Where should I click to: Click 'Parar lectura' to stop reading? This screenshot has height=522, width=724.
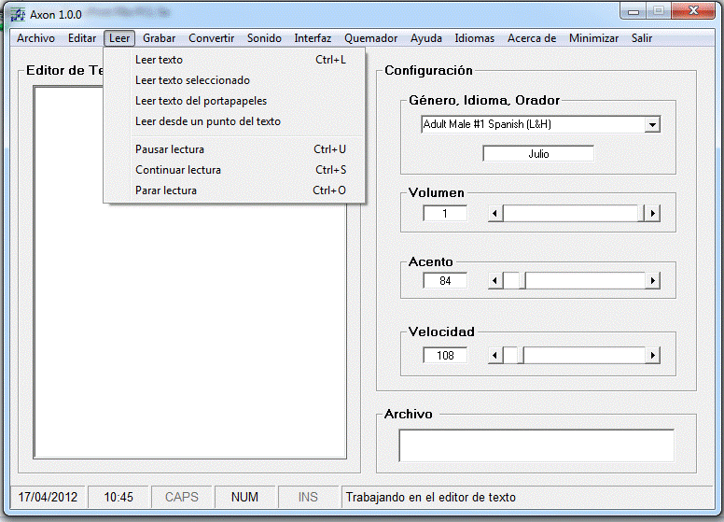pyautogui.click(x=166, y=190)
